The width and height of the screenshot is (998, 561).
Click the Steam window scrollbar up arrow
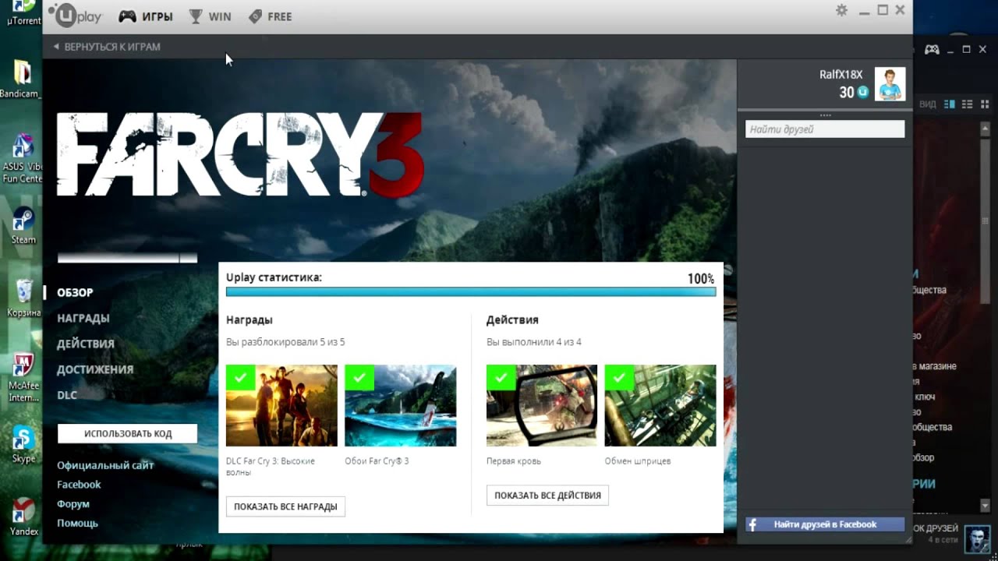986,128
